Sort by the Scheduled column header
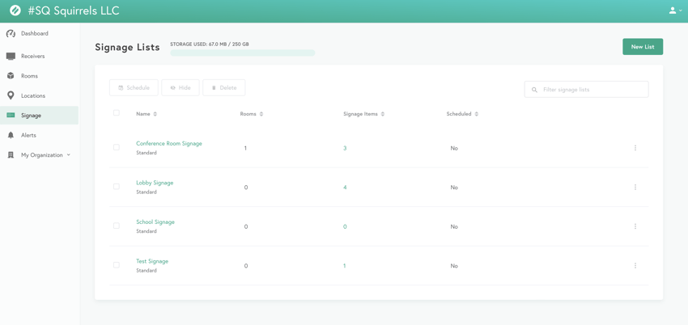Viewport: 688px width, 325px height. pos(461,114)
